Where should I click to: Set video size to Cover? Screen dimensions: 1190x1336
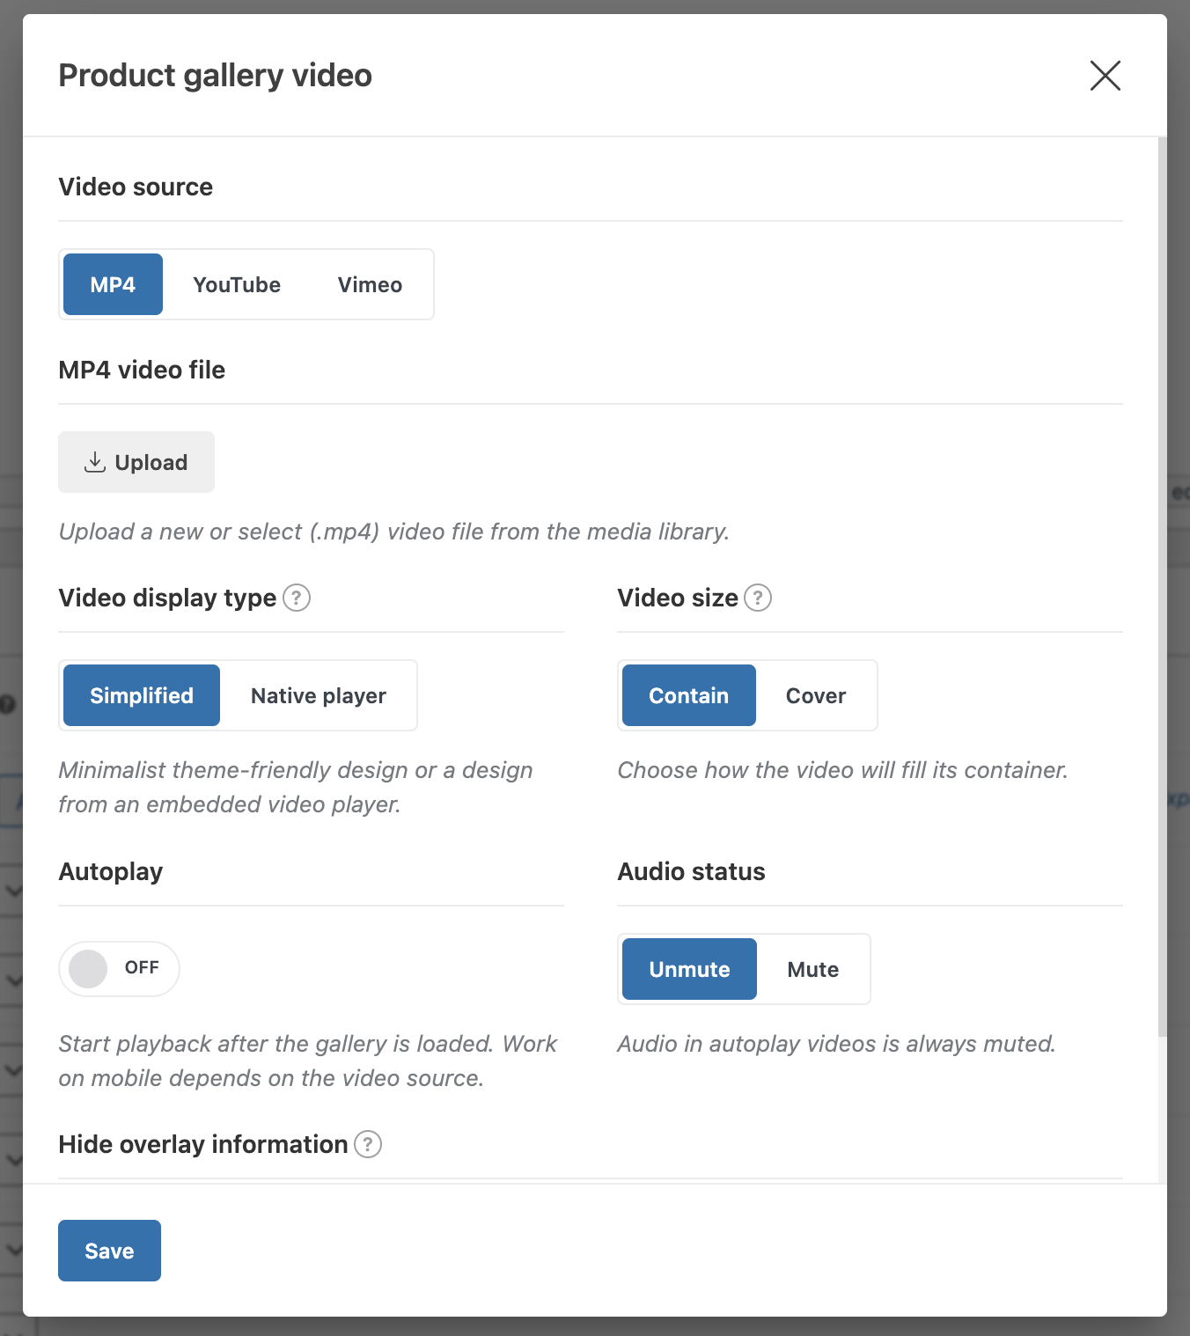tap(816, 695)
